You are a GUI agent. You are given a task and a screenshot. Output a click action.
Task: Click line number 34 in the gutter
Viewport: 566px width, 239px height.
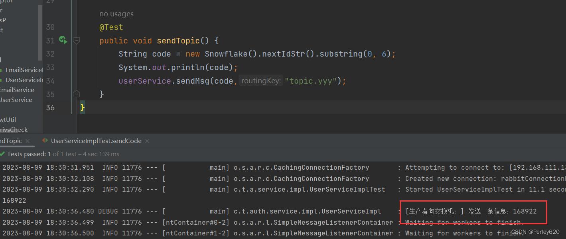coord(50,81)
